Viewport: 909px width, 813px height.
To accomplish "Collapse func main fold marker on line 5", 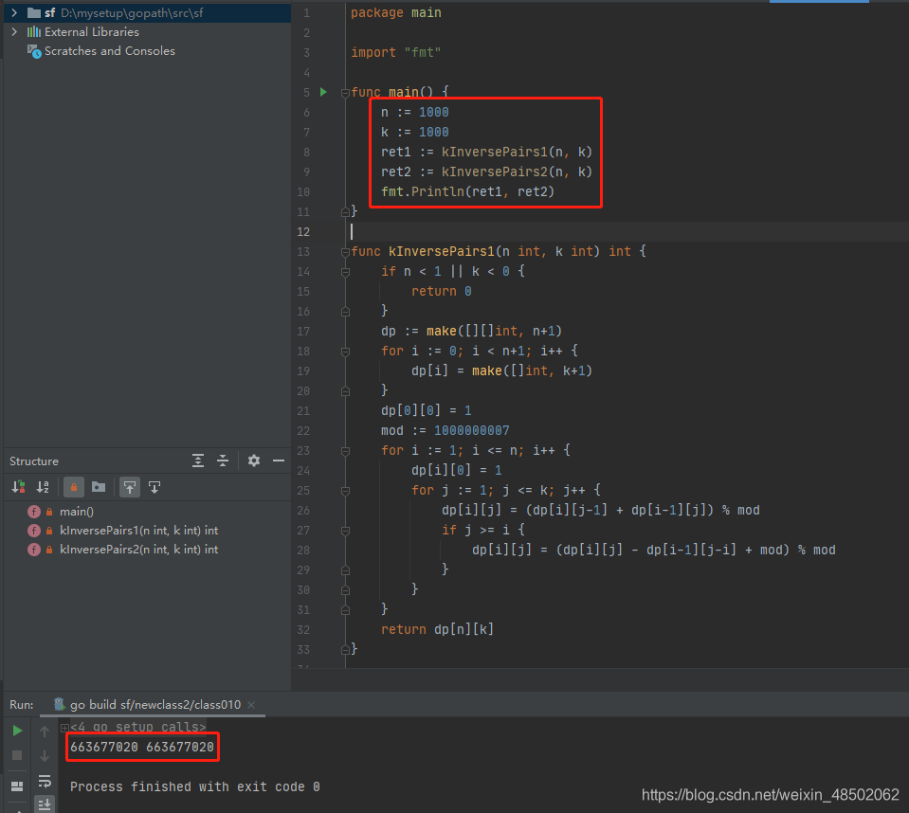I will tap(345, 93).
